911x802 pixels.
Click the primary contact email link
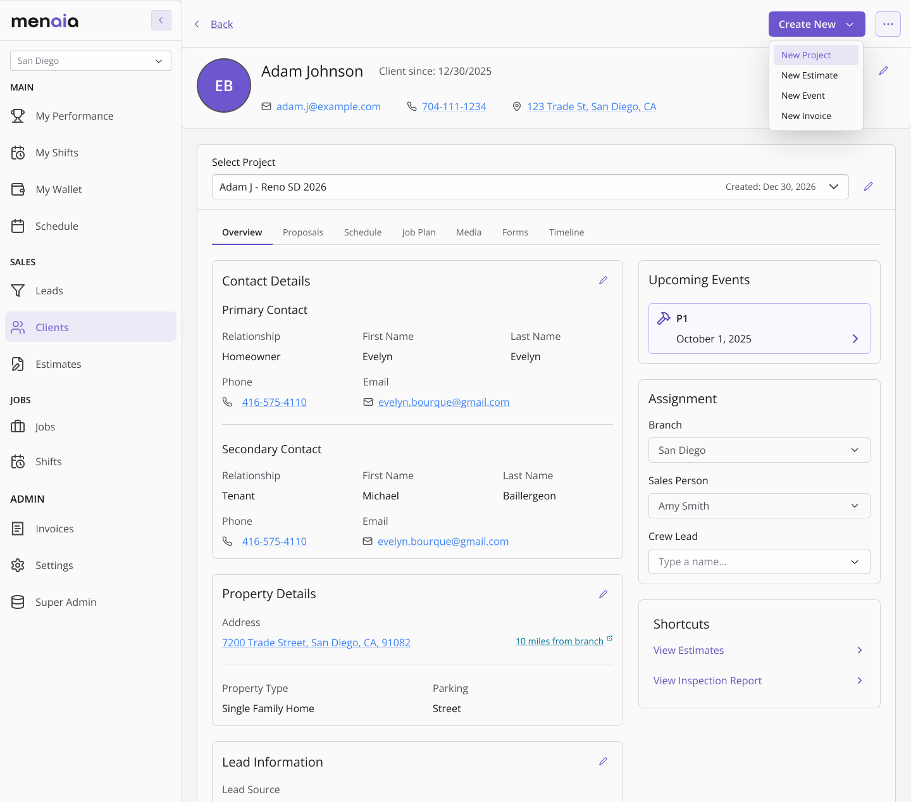pos(443,402)
